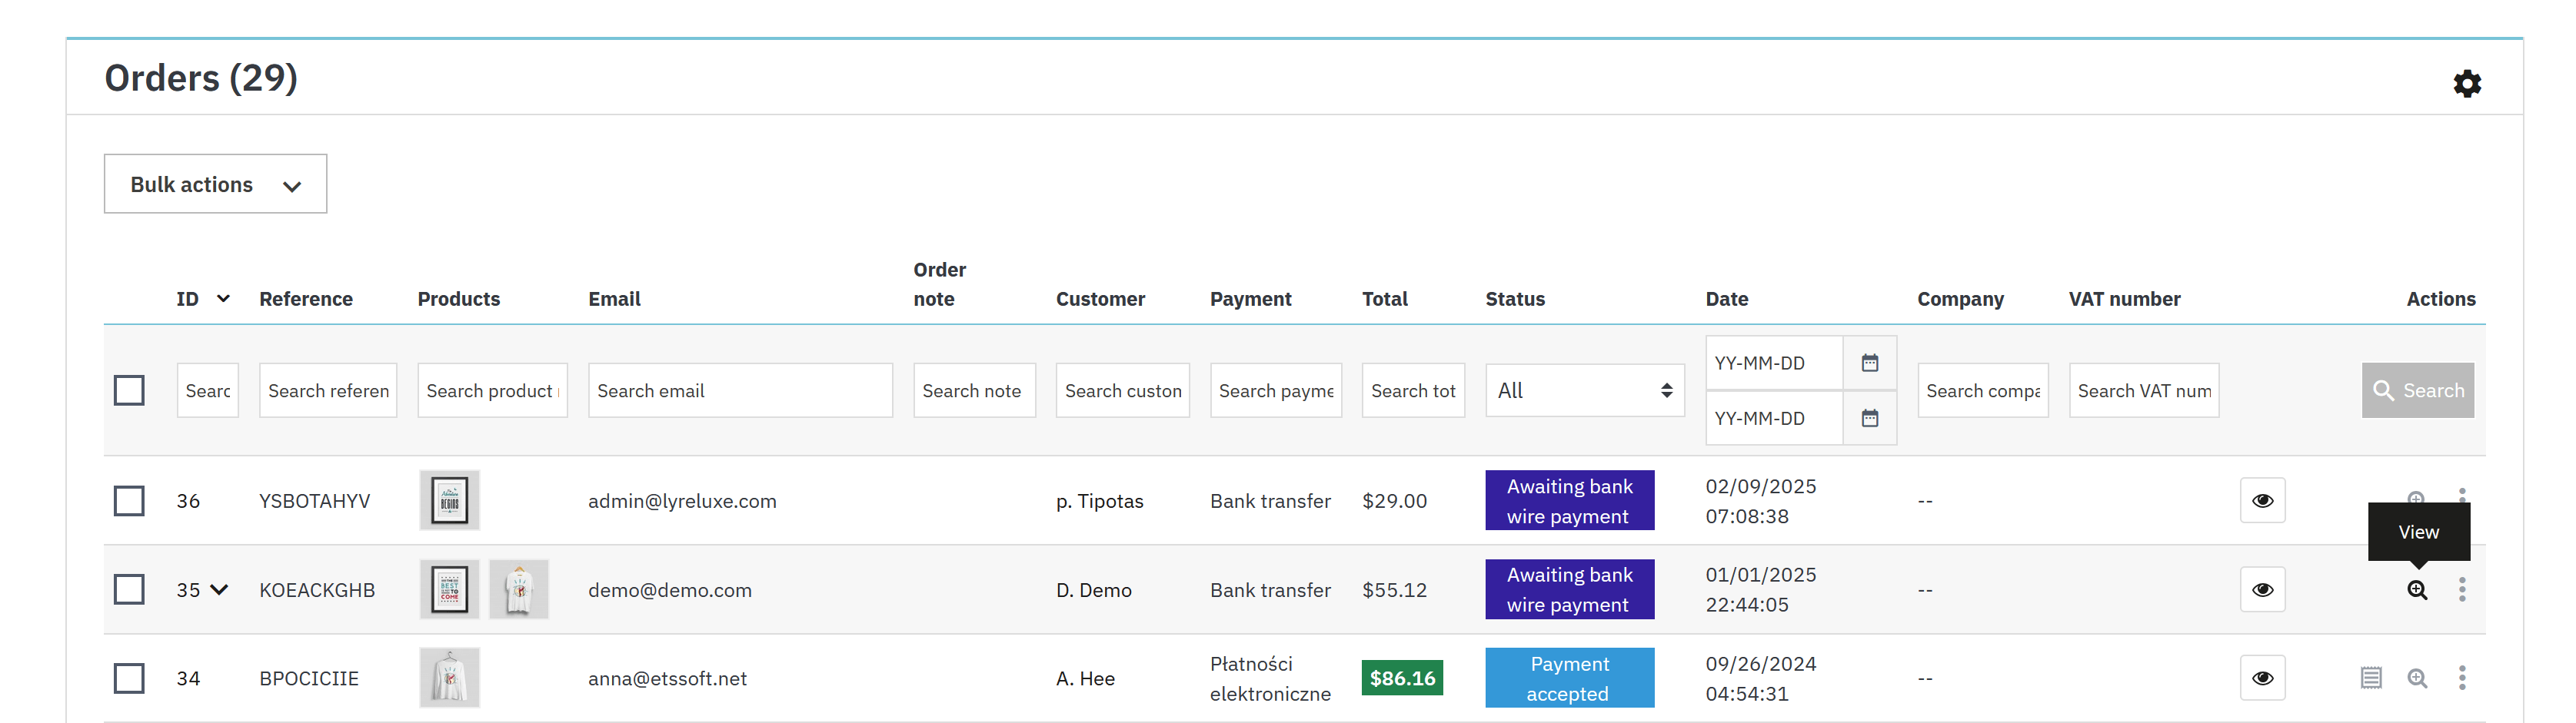
Task: Sort the table by Reference column
Action: click(306, 299)
